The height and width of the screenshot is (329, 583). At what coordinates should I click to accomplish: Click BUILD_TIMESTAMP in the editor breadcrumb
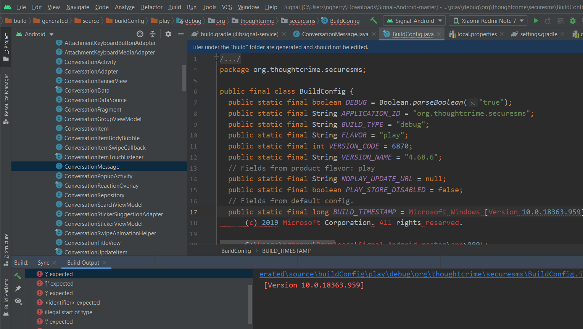click(286, 251)
